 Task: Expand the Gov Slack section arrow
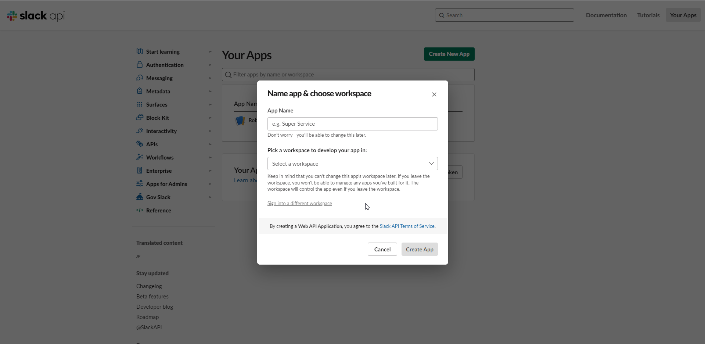coord(210,197)
